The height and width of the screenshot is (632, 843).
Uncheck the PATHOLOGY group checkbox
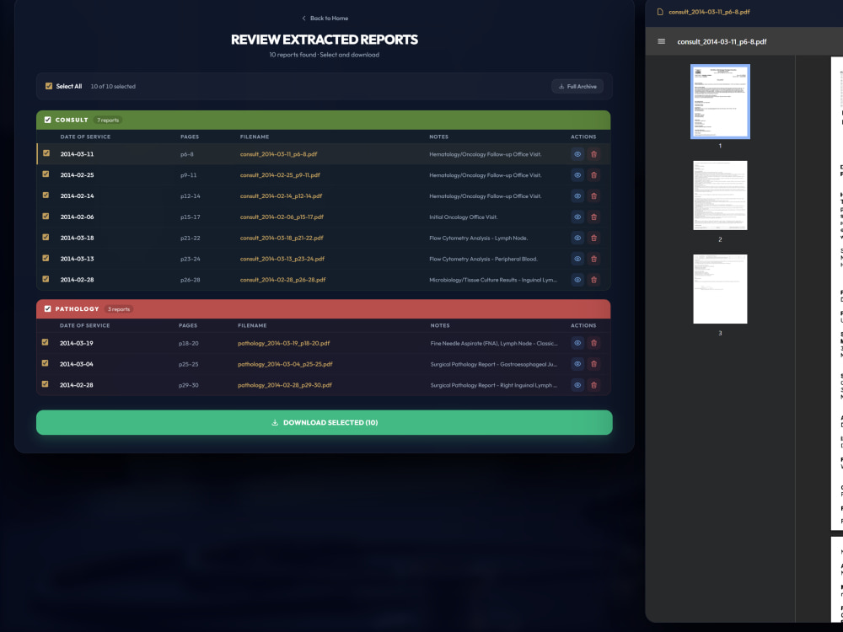[48, 309]
